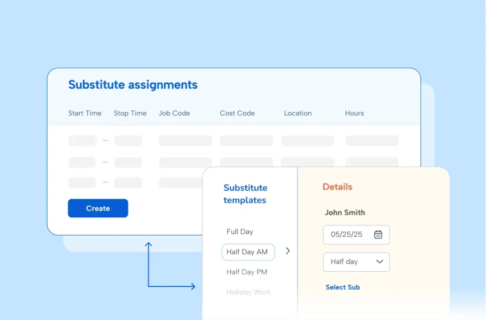Expand the Half Day AM template details
This screenshot has height=320, width=486.
point(287,251)
